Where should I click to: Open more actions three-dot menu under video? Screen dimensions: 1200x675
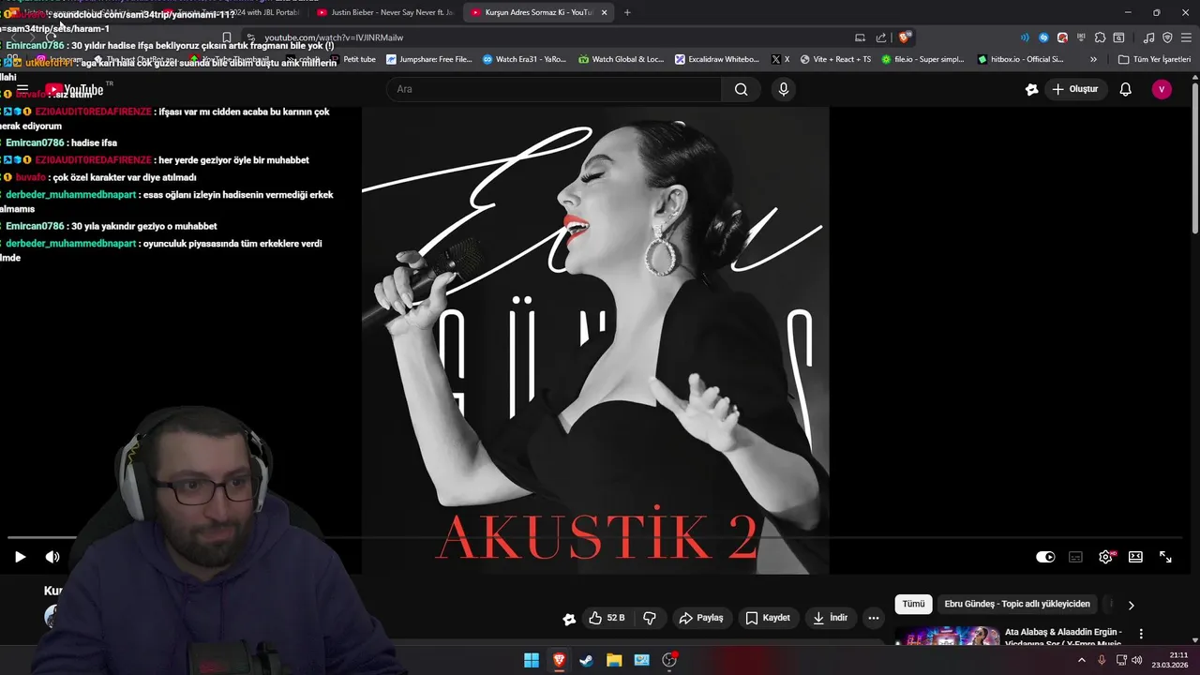point(874,618)
